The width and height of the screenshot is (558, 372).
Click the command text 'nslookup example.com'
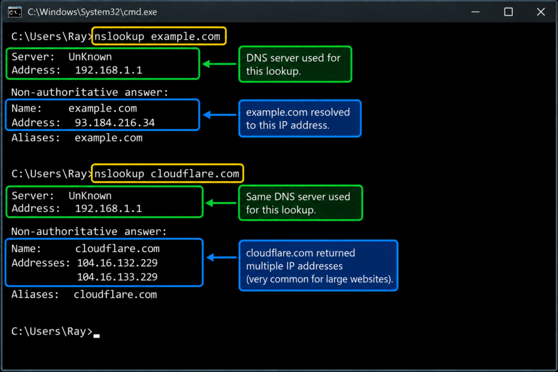(157, 36)
